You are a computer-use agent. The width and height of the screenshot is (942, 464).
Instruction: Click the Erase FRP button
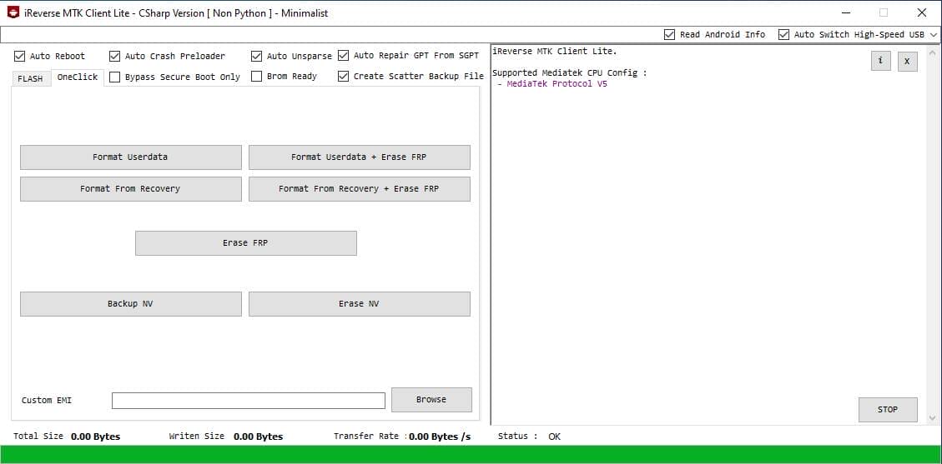tap(245, 242)
